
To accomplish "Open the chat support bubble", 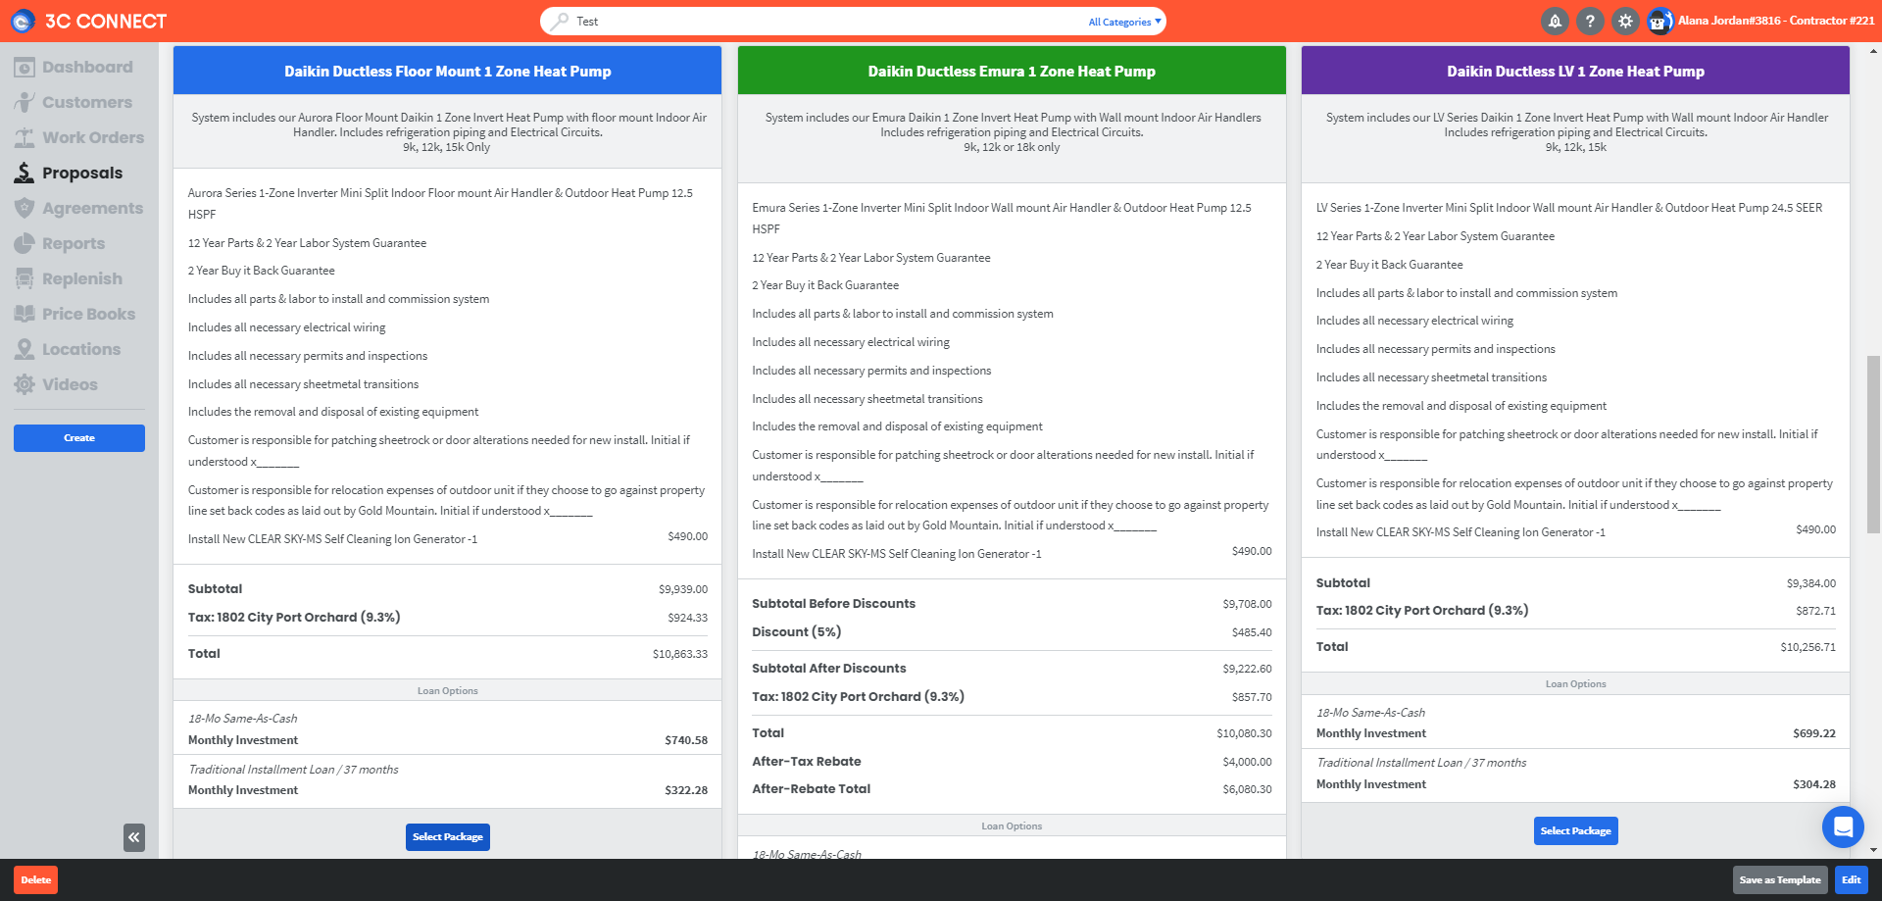I will [x=1843, y=826].
